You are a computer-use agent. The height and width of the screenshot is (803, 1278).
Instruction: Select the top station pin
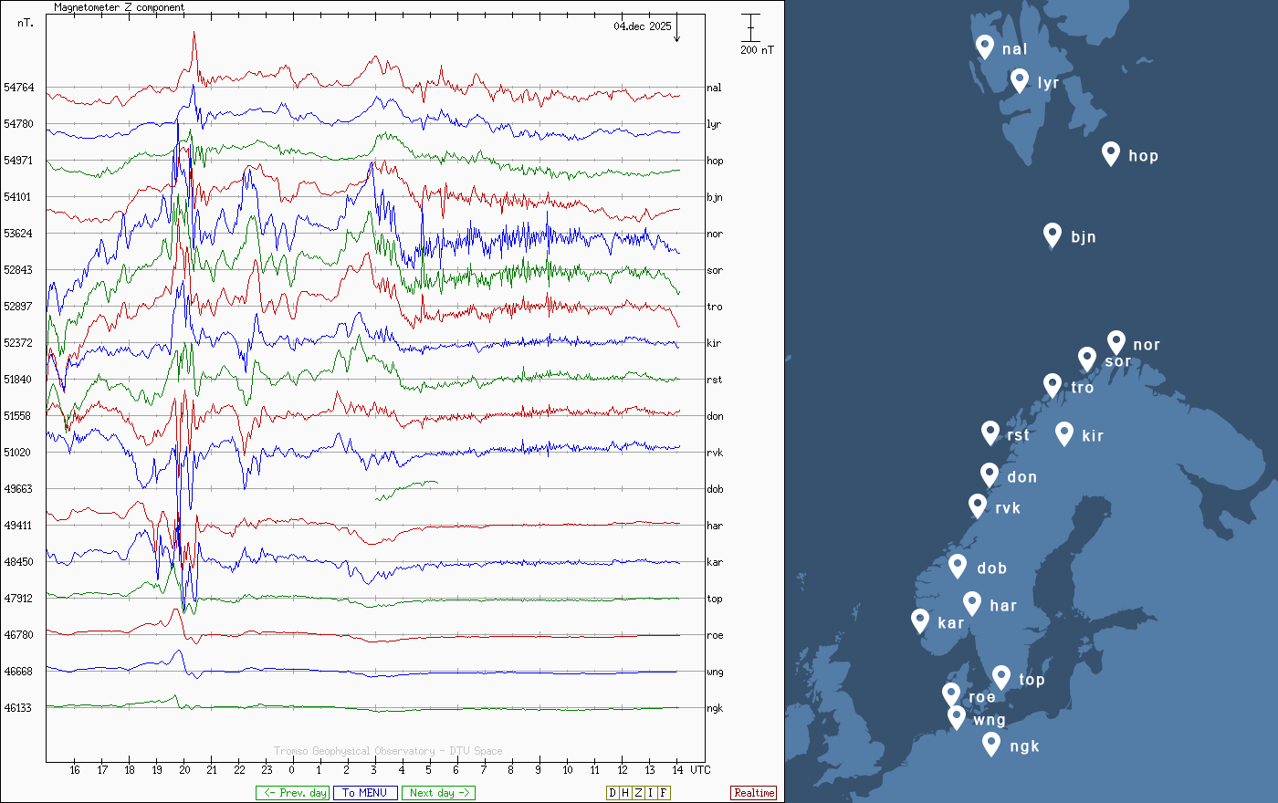tap(1001, 677)
